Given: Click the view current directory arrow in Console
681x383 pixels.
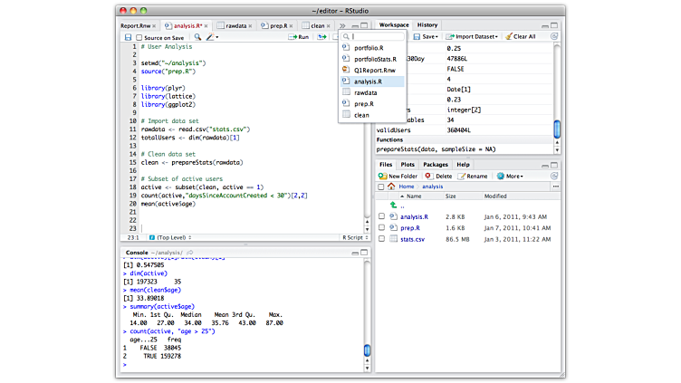Looking at the screenshot, I should pyautogui.click(x=190, y=251).
